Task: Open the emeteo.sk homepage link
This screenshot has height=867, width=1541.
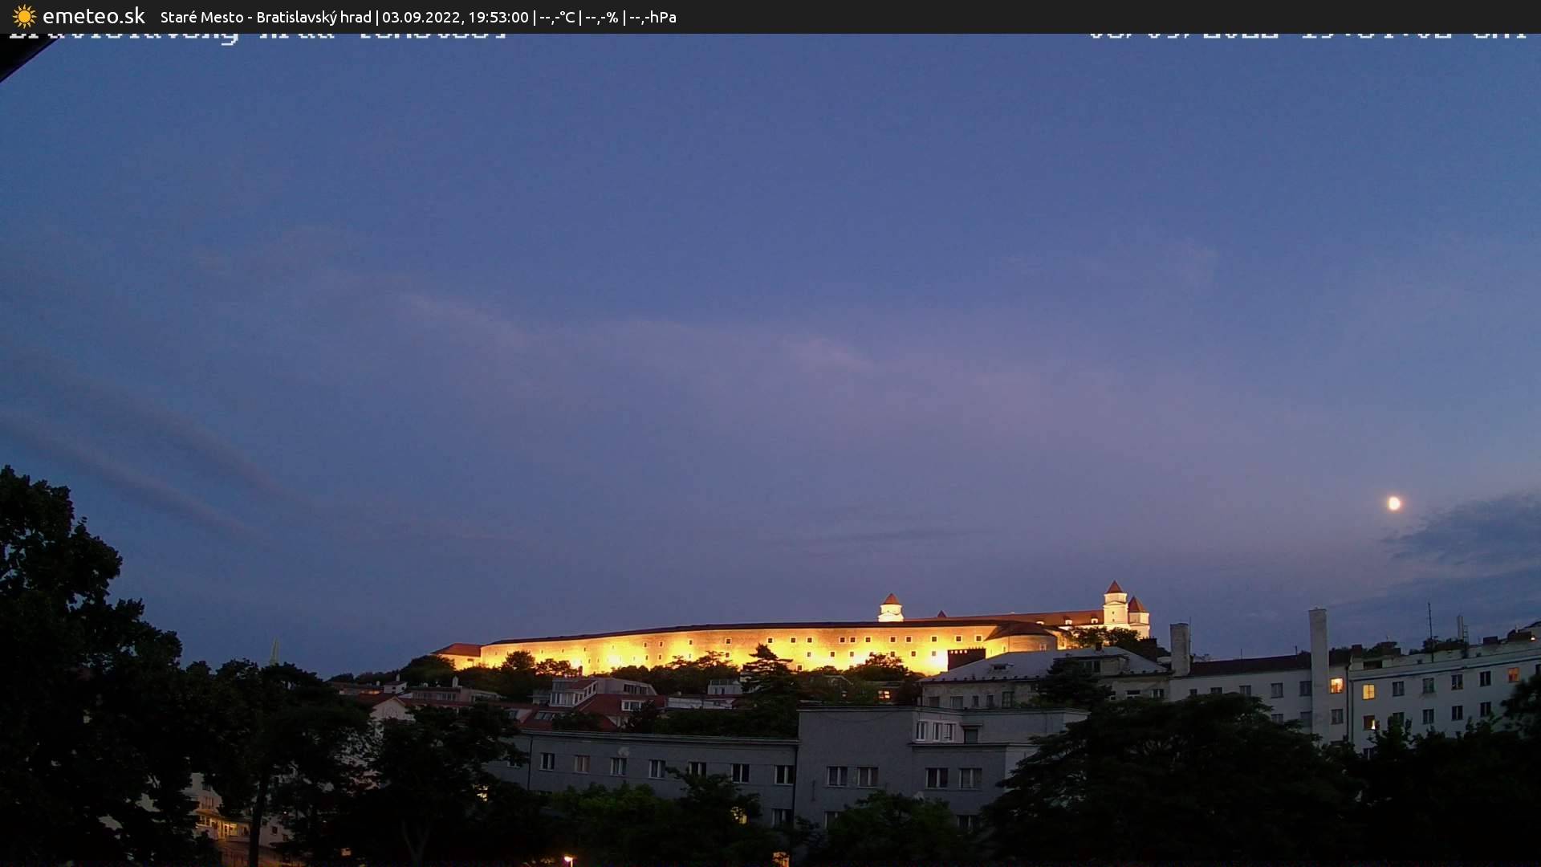Action: tap(95, 15)
